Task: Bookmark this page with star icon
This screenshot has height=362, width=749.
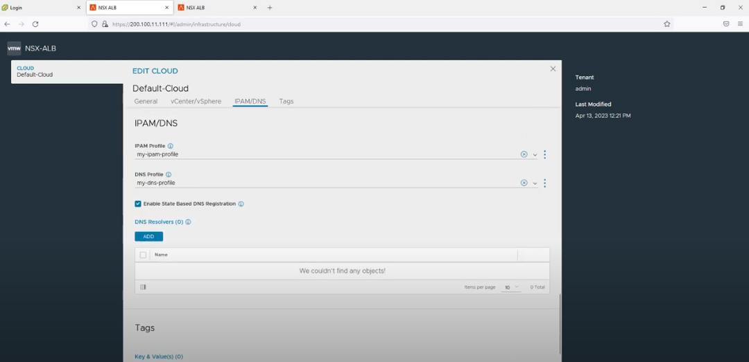Action: point(667,24)
